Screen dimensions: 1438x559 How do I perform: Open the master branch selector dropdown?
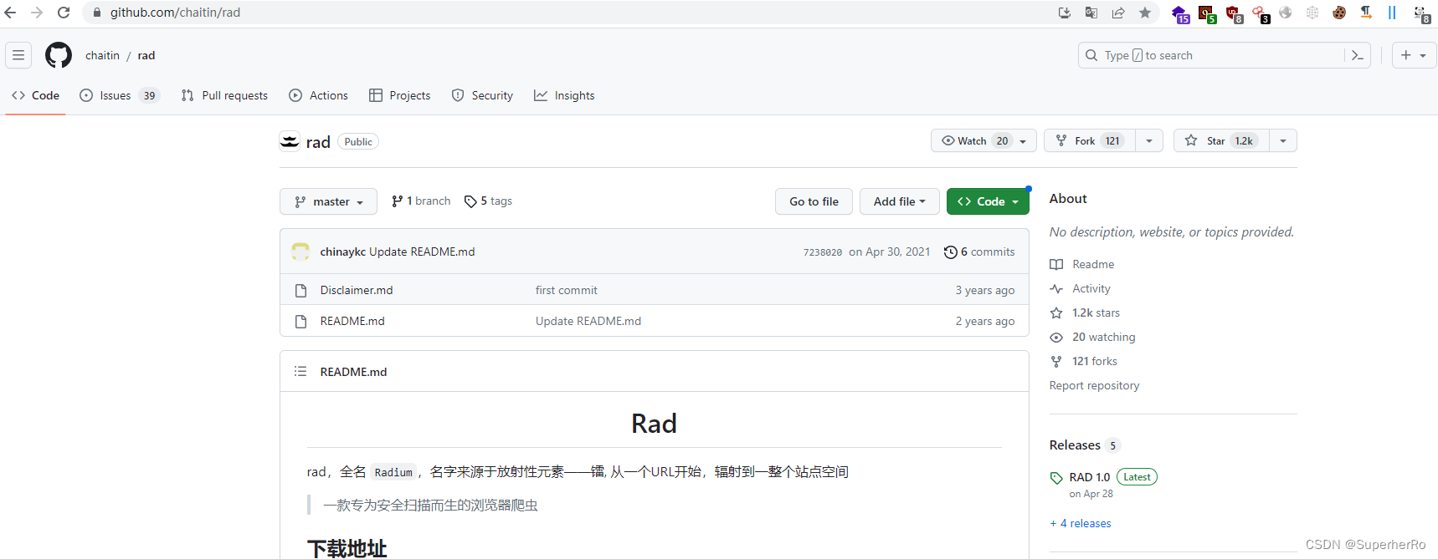click(328, 201)
